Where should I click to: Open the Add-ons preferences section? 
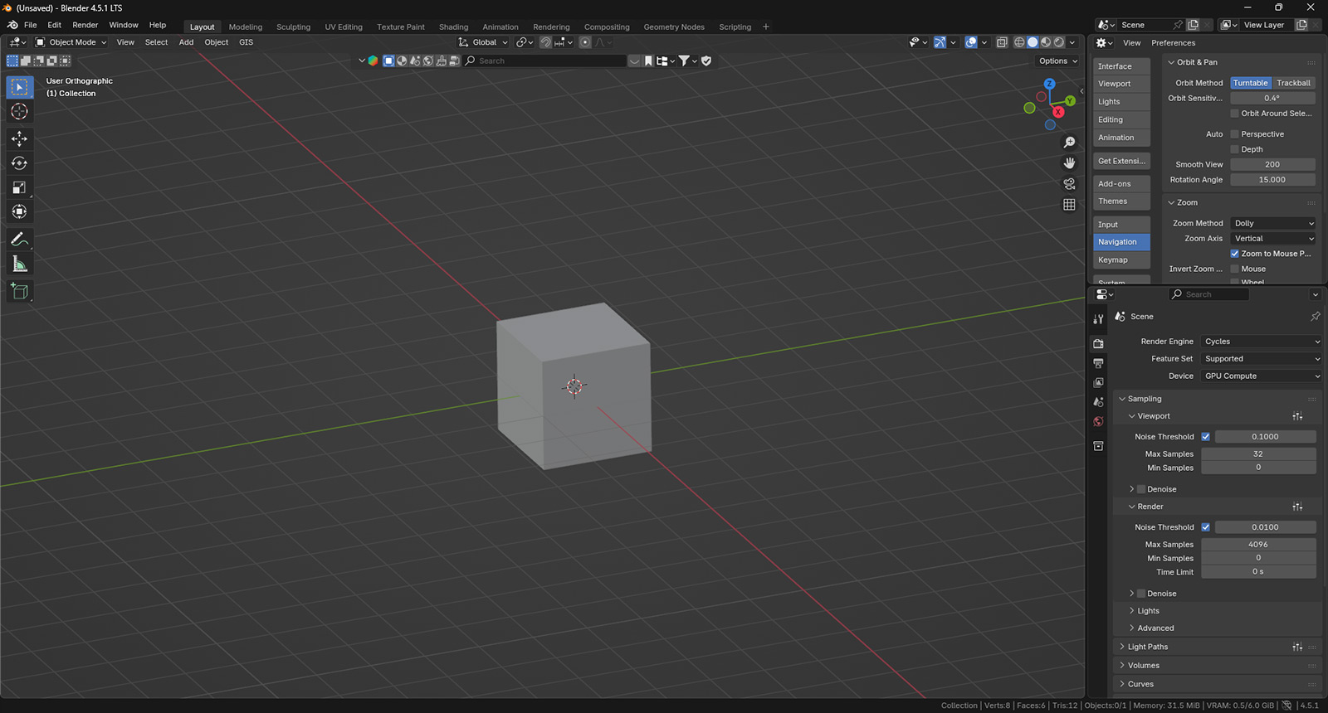1121,184
